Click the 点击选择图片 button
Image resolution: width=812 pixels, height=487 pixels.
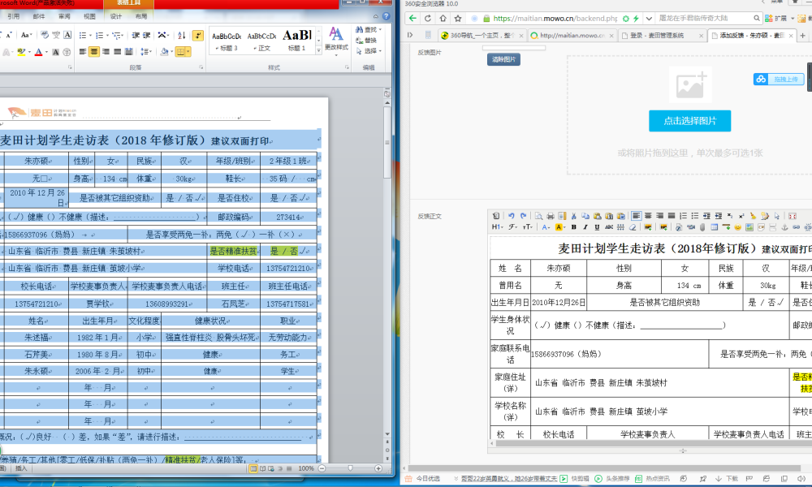coord(689,121)
